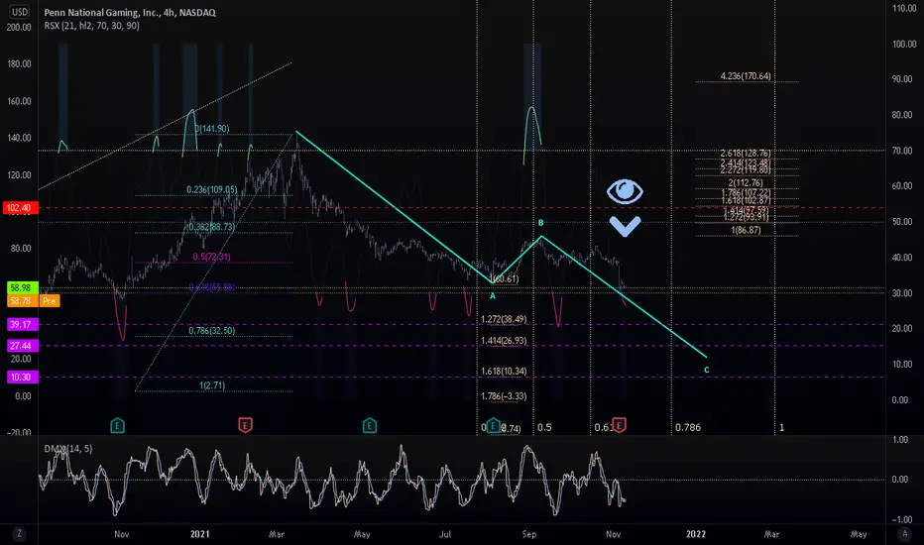Click the red 102.40 price label
924x545 pixels.
(x=21, y=208)
